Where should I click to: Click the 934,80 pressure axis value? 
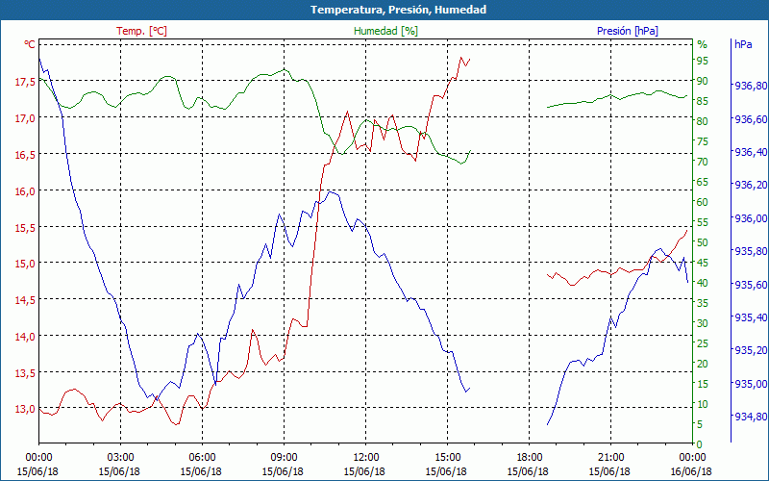coord(751,417)
